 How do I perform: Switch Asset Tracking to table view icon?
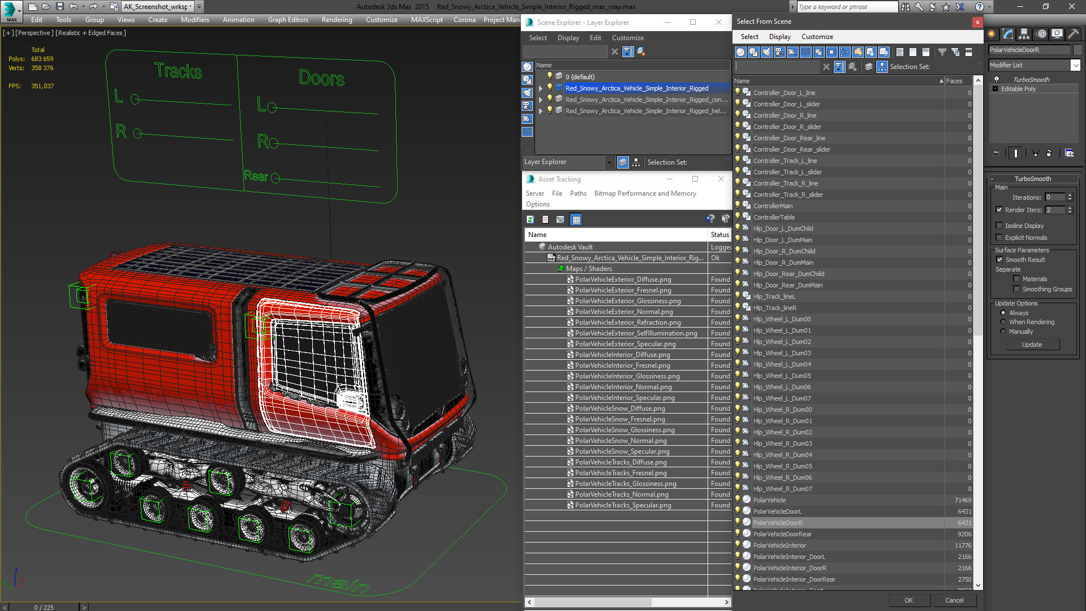coord(576,220)
